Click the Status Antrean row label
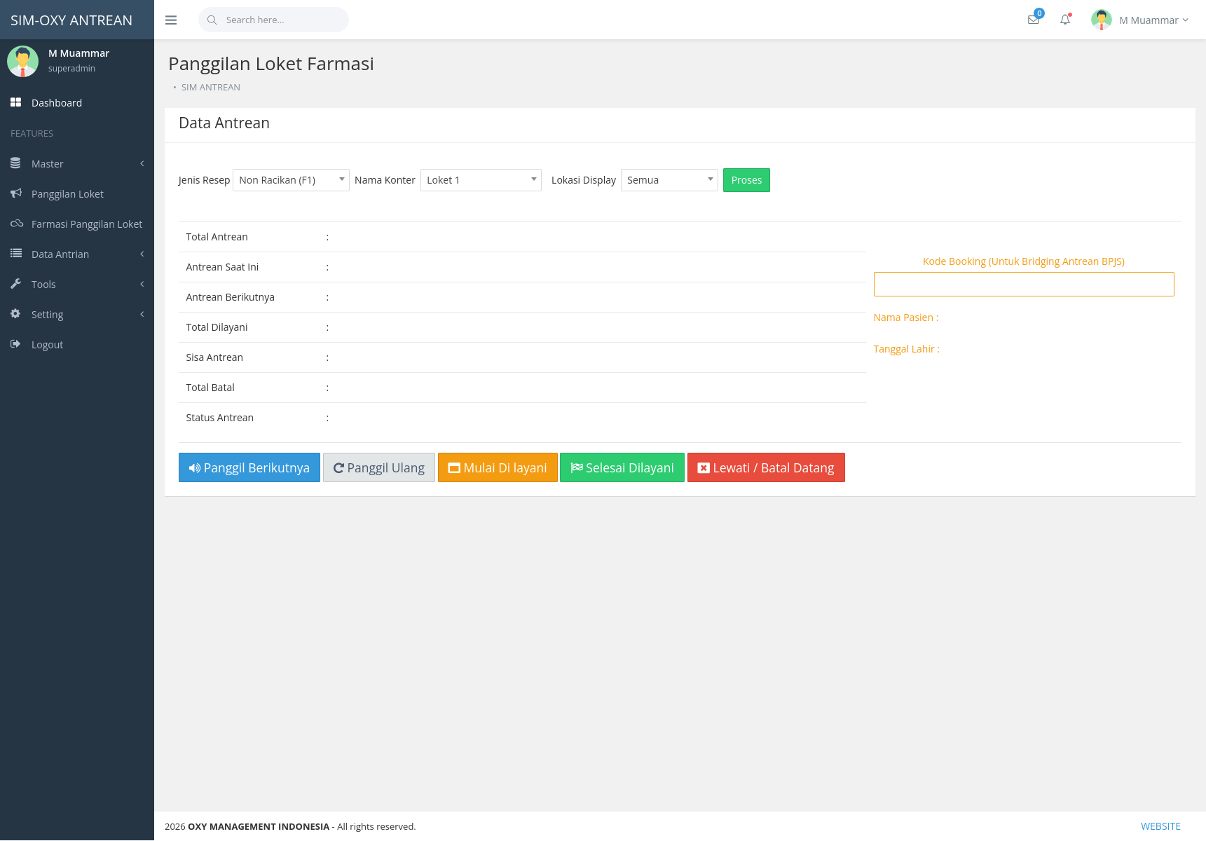Viewport: 1206px width, 841px height. (220, 418)
